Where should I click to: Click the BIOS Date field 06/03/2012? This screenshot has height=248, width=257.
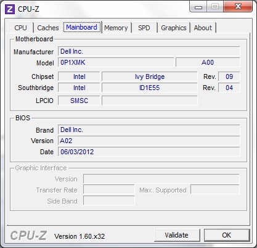point(149,152)
